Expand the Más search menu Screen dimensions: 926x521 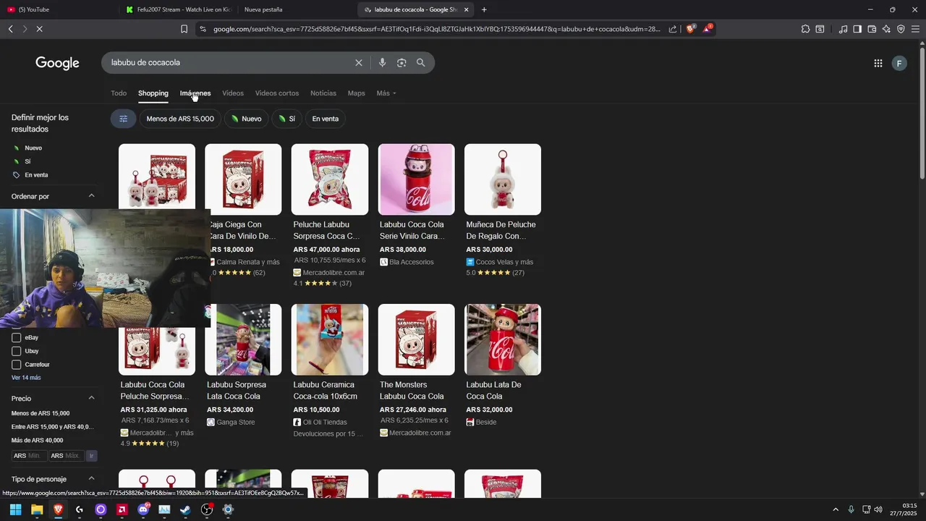[386, 93]
